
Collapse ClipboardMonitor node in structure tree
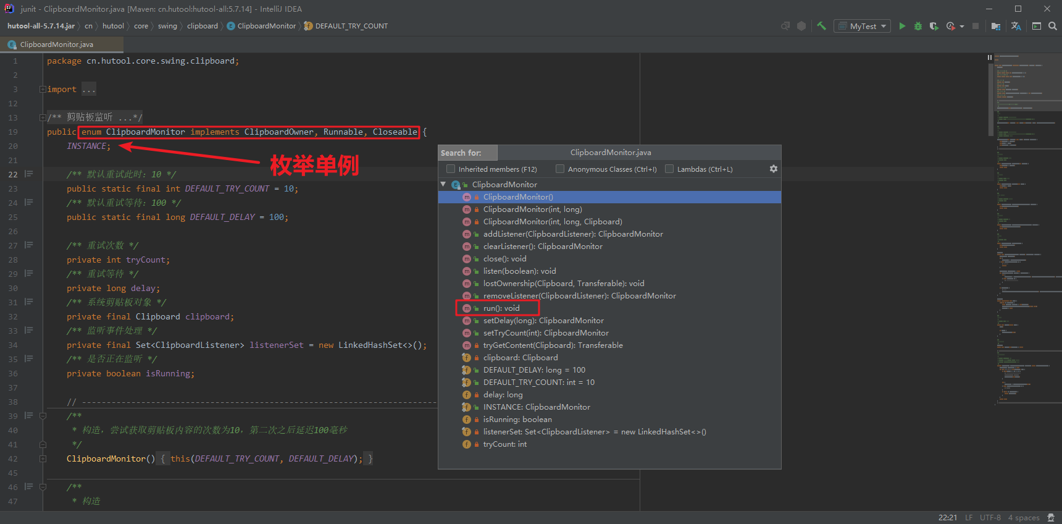click(x=443, y=184)
